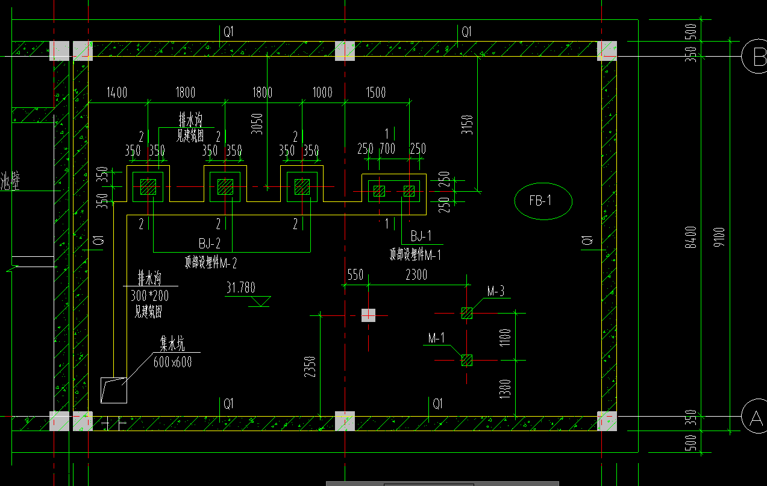Viewport: 767px width, 486px height.
Task: Select the 3150 dimension text
Action: pos(468,124)
